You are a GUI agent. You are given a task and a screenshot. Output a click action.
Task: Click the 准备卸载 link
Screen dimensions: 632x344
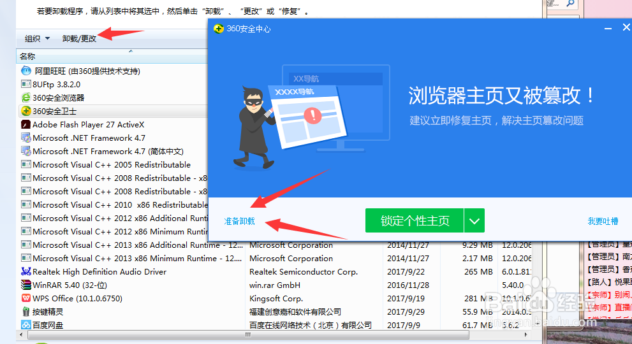coord(239,221)
